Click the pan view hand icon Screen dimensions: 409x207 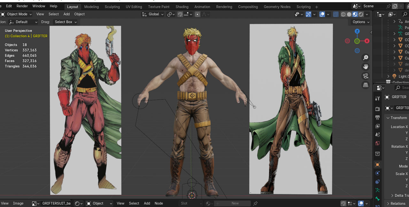(x=366, y=67)
